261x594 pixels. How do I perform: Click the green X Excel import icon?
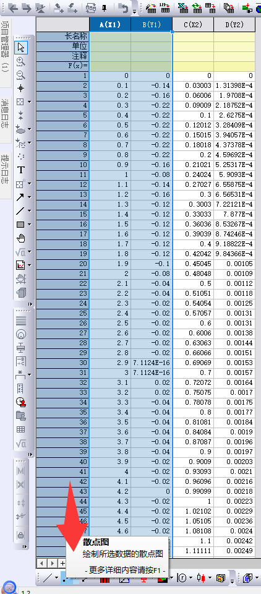pyautogui.click(x=183, y=7)
